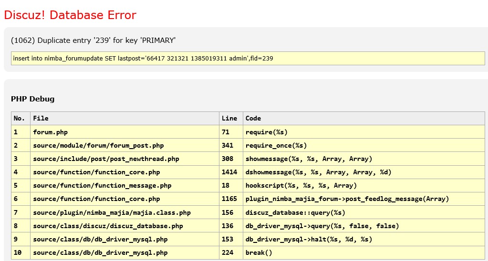488x261 pixels.
Task: Click the 'File' column header
Action: [x=41, y=118]
